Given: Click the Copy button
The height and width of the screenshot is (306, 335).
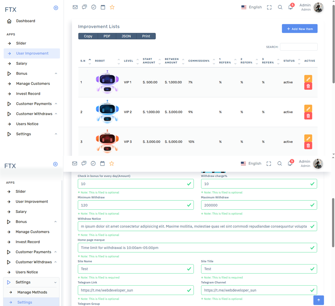Looking at the screenshot, I should (88, 36).
